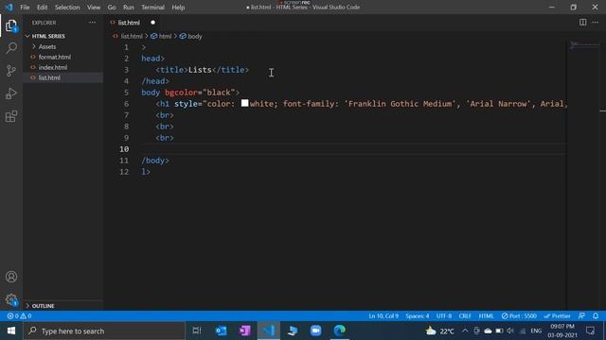Click Ln 10, Col 9 cursor position
Screen dimensions: 606x340
(x=383, y=315)
